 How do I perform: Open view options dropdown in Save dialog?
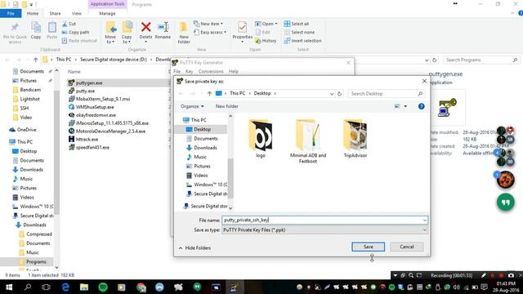405,106
